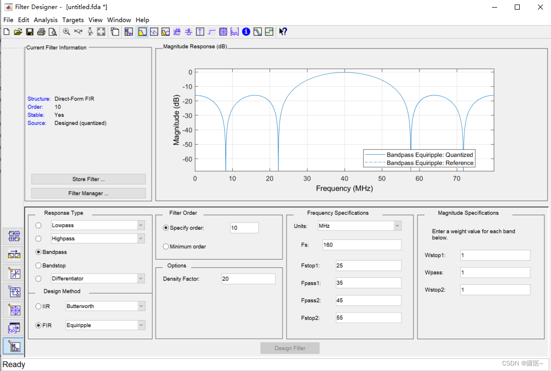Select the Minimum order option
The width and height of the screenshot is (551, 371).
click(x=184, y=246)
